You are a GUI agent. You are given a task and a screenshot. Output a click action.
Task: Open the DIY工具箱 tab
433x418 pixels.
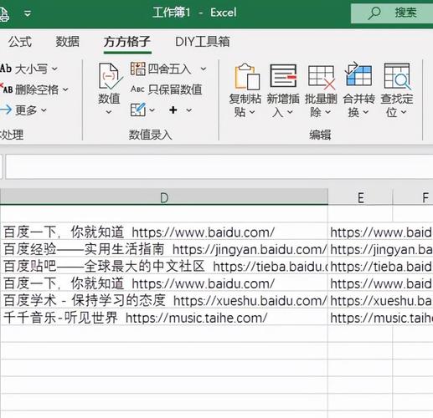[203, 42]
